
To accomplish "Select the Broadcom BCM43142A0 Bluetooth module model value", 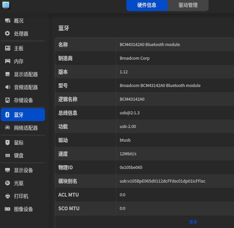I will tap(160, 86).
